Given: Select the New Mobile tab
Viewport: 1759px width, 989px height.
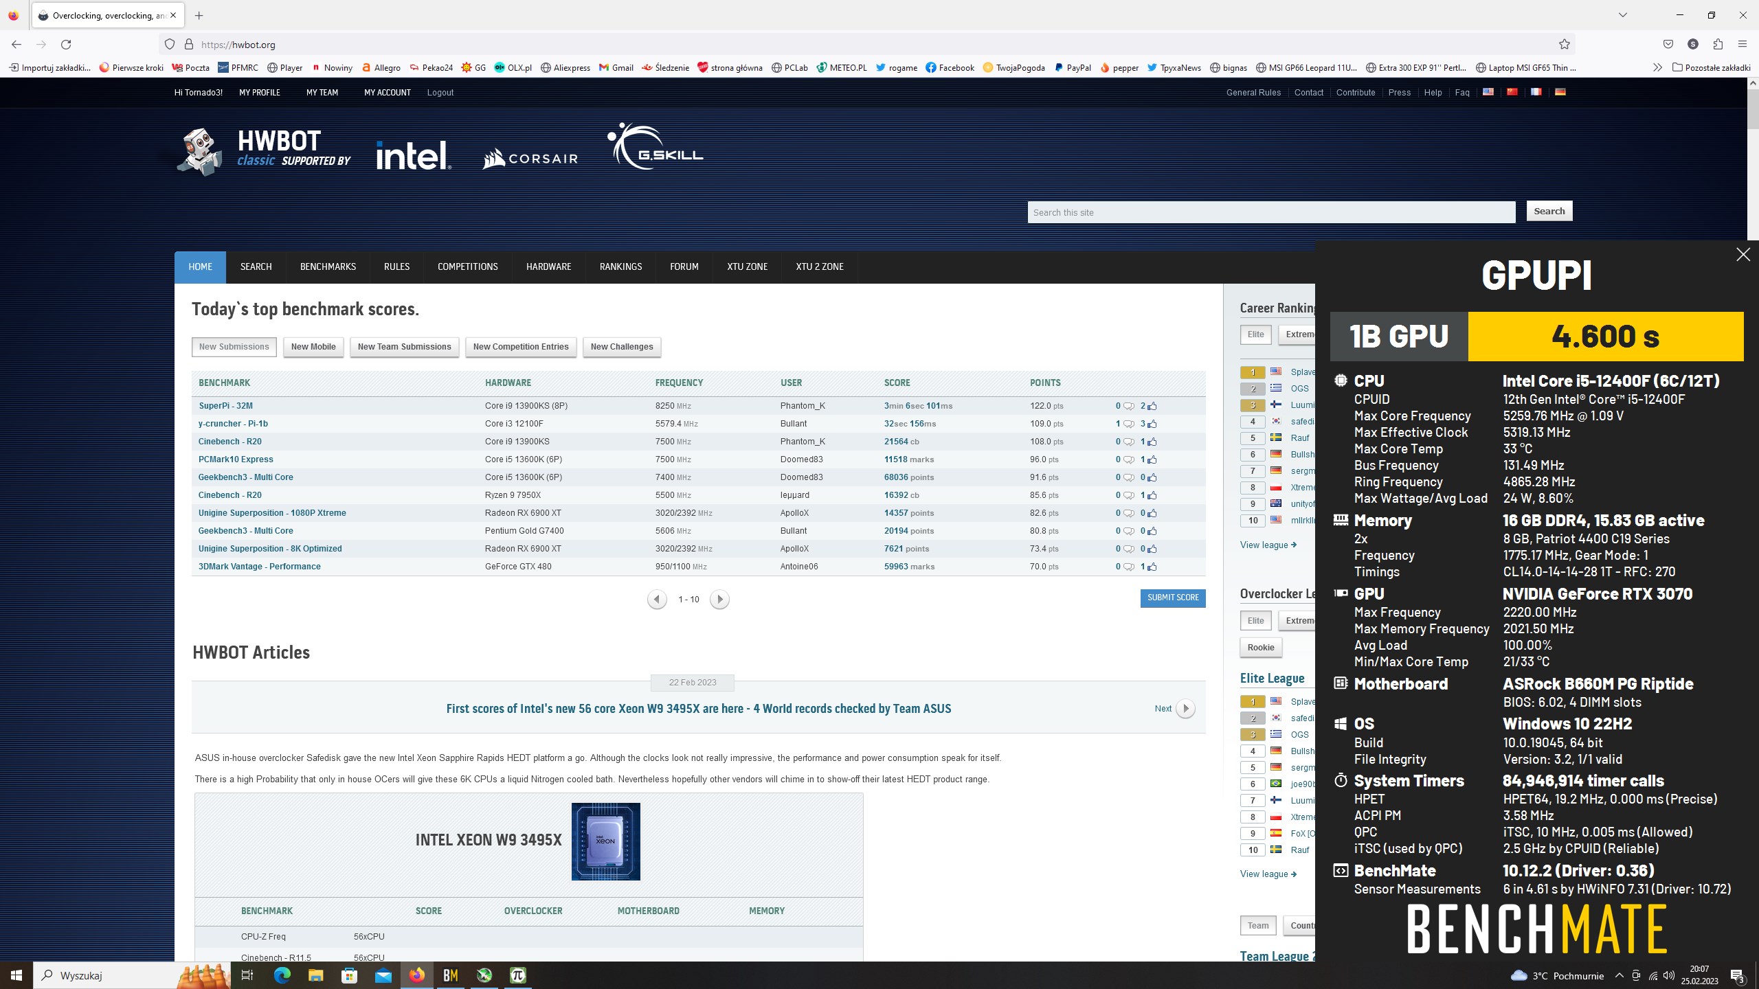Looking at the screenshot, I should pyautogui.click(x=313, y=347).
